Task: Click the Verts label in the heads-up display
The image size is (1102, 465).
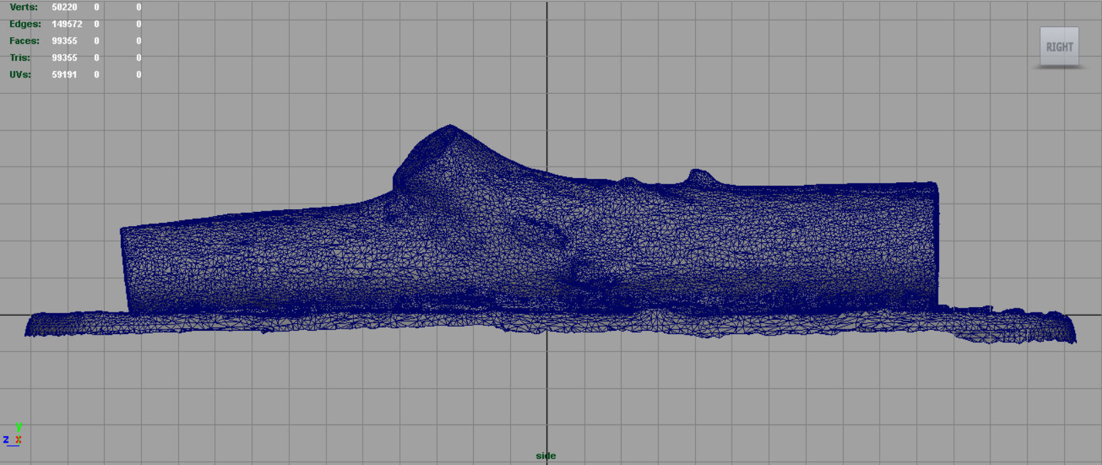Action: click(24, 7)
